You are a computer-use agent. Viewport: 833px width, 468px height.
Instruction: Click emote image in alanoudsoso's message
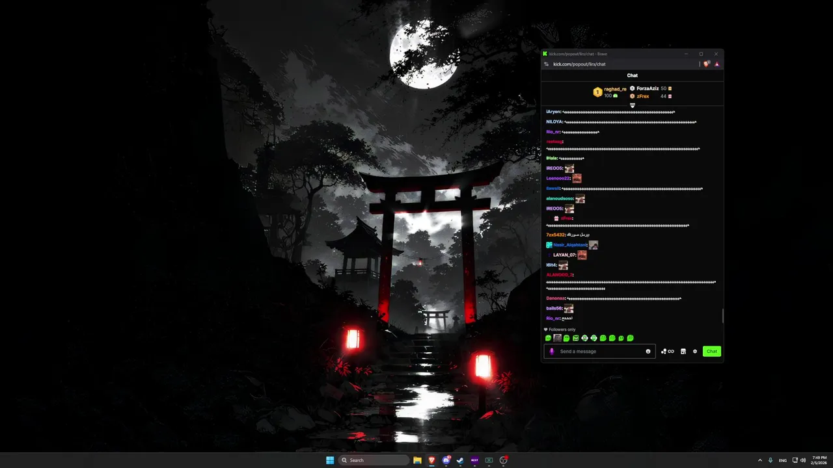click(580, 198)
